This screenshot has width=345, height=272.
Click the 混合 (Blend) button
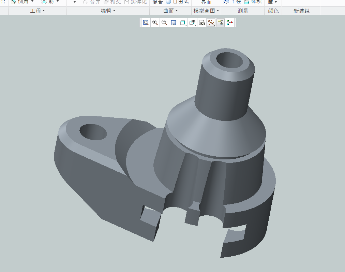(157, 2)
